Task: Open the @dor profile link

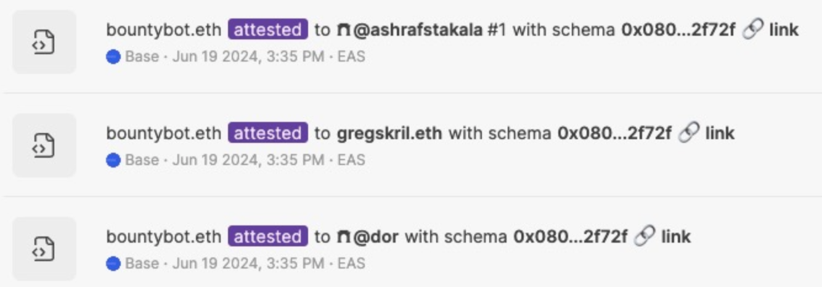Action: (376, 236)
